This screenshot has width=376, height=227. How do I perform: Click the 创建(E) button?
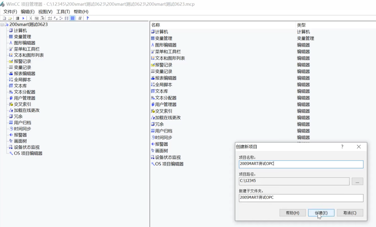[321, 213]
